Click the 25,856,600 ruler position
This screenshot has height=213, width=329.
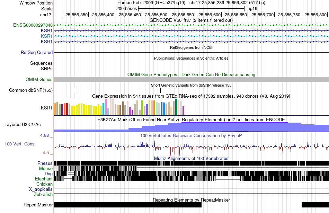210,15
